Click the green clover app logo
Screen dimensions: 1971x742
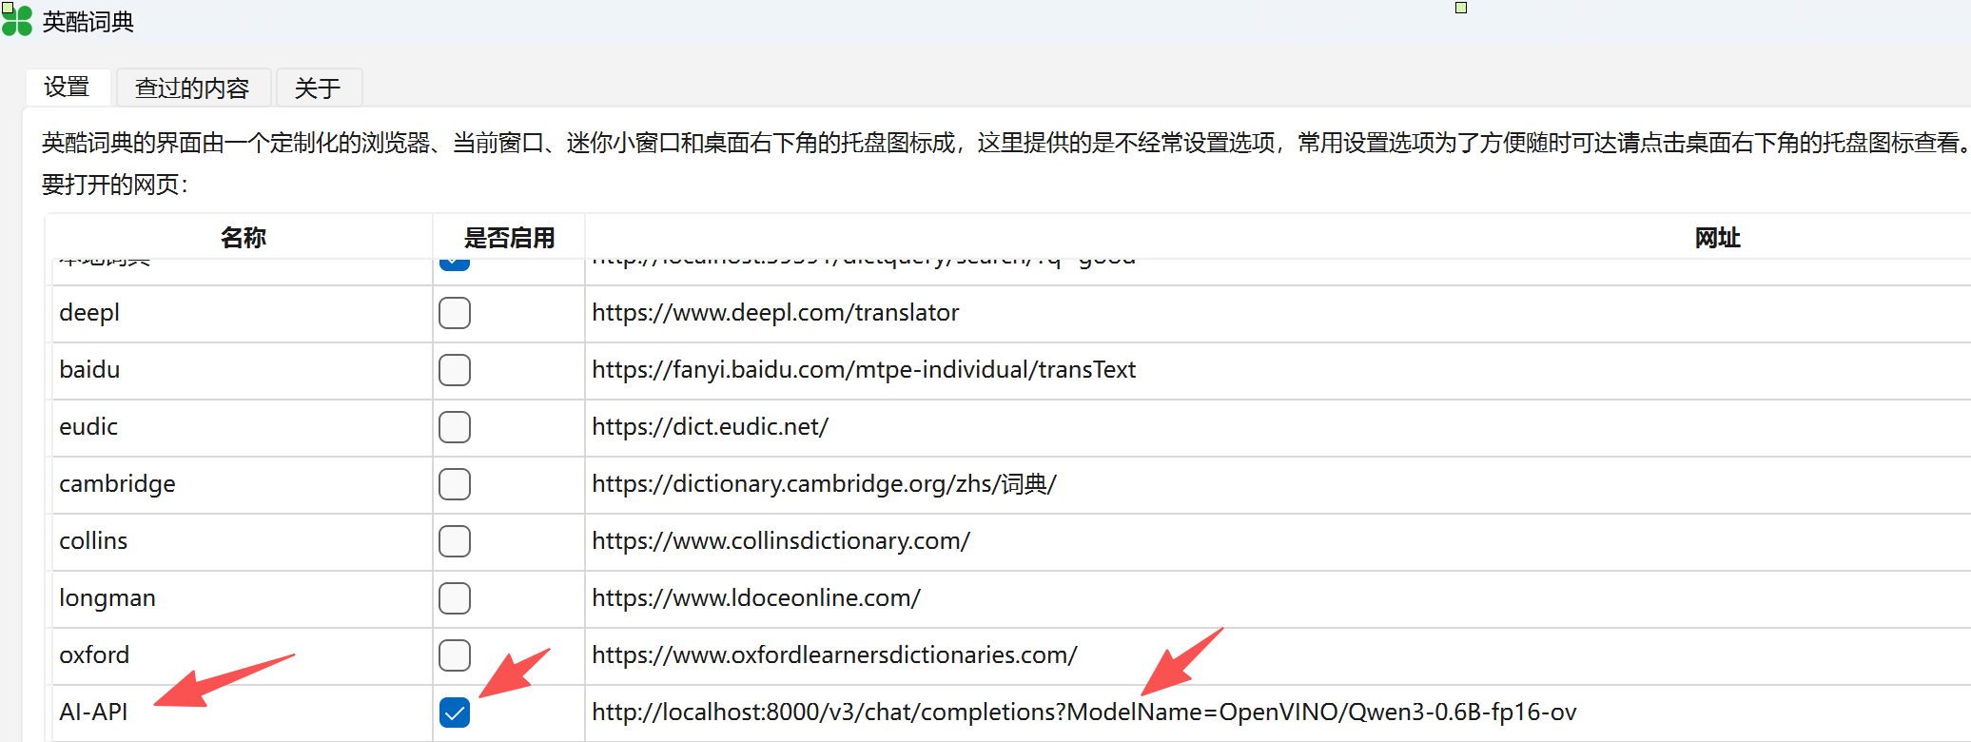click(x=16, y=20)
